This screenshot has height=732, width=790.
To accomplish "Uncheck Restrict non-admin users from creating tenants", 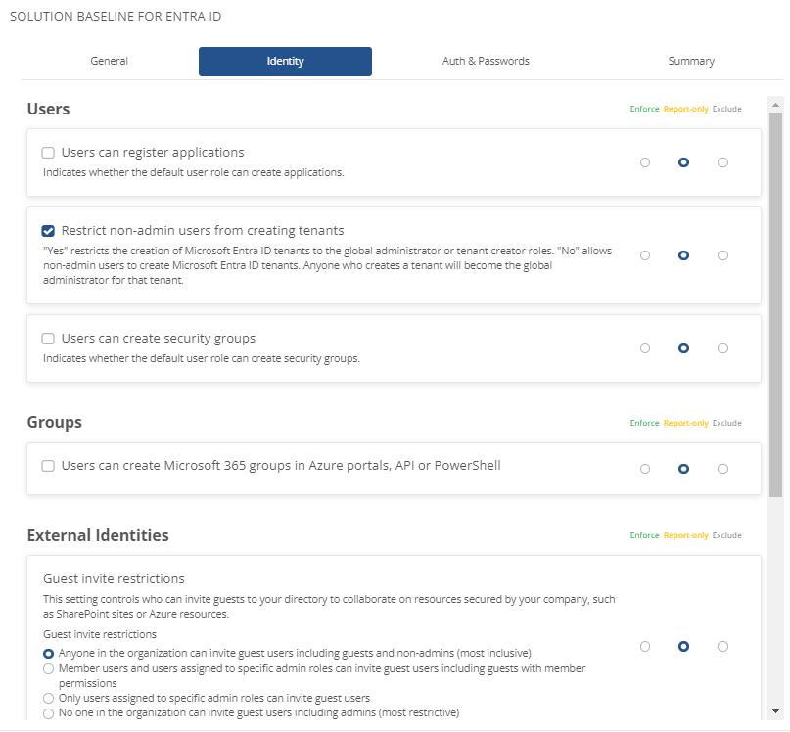I will coord(48,231).
